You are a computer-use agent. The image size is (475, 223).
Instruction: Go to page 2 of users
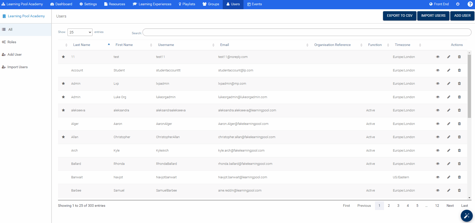coord(389,206)
